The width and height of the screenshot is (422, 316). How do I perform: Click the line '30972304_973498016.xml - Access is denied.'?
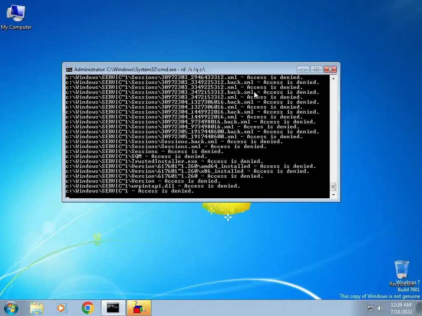tap(183, 127)
